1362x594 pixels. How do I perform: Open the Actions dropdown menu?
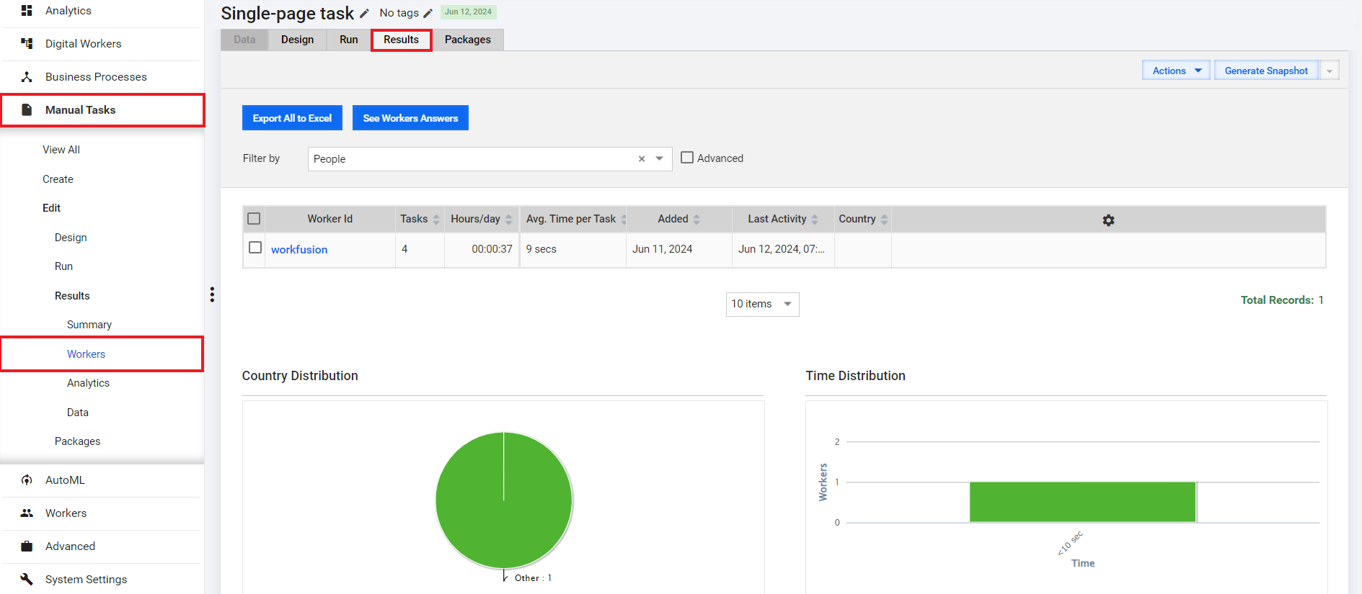click(1176, 71)
